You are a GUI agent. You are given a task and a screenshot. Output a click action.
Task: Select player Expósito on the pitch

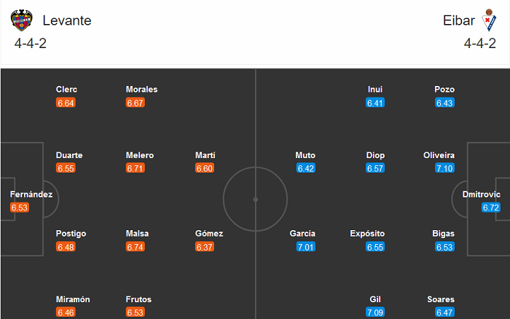click(x=366, y=234)
